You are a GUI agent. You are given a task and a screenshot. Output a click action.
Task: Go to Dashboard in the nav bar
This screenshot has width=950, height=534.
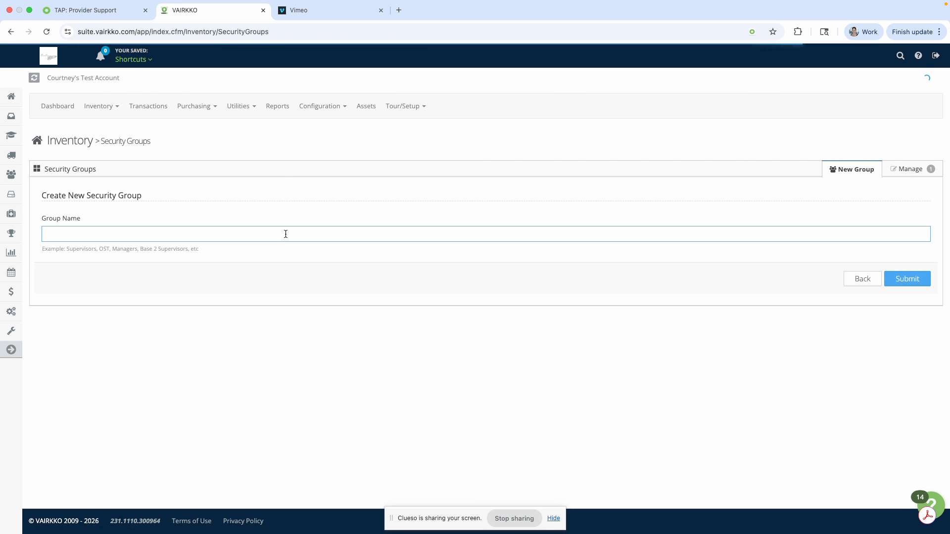click(57, 106)
